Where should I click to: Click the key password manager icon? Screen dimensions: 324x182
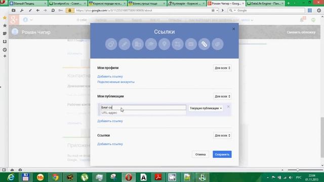click(61, 10)
